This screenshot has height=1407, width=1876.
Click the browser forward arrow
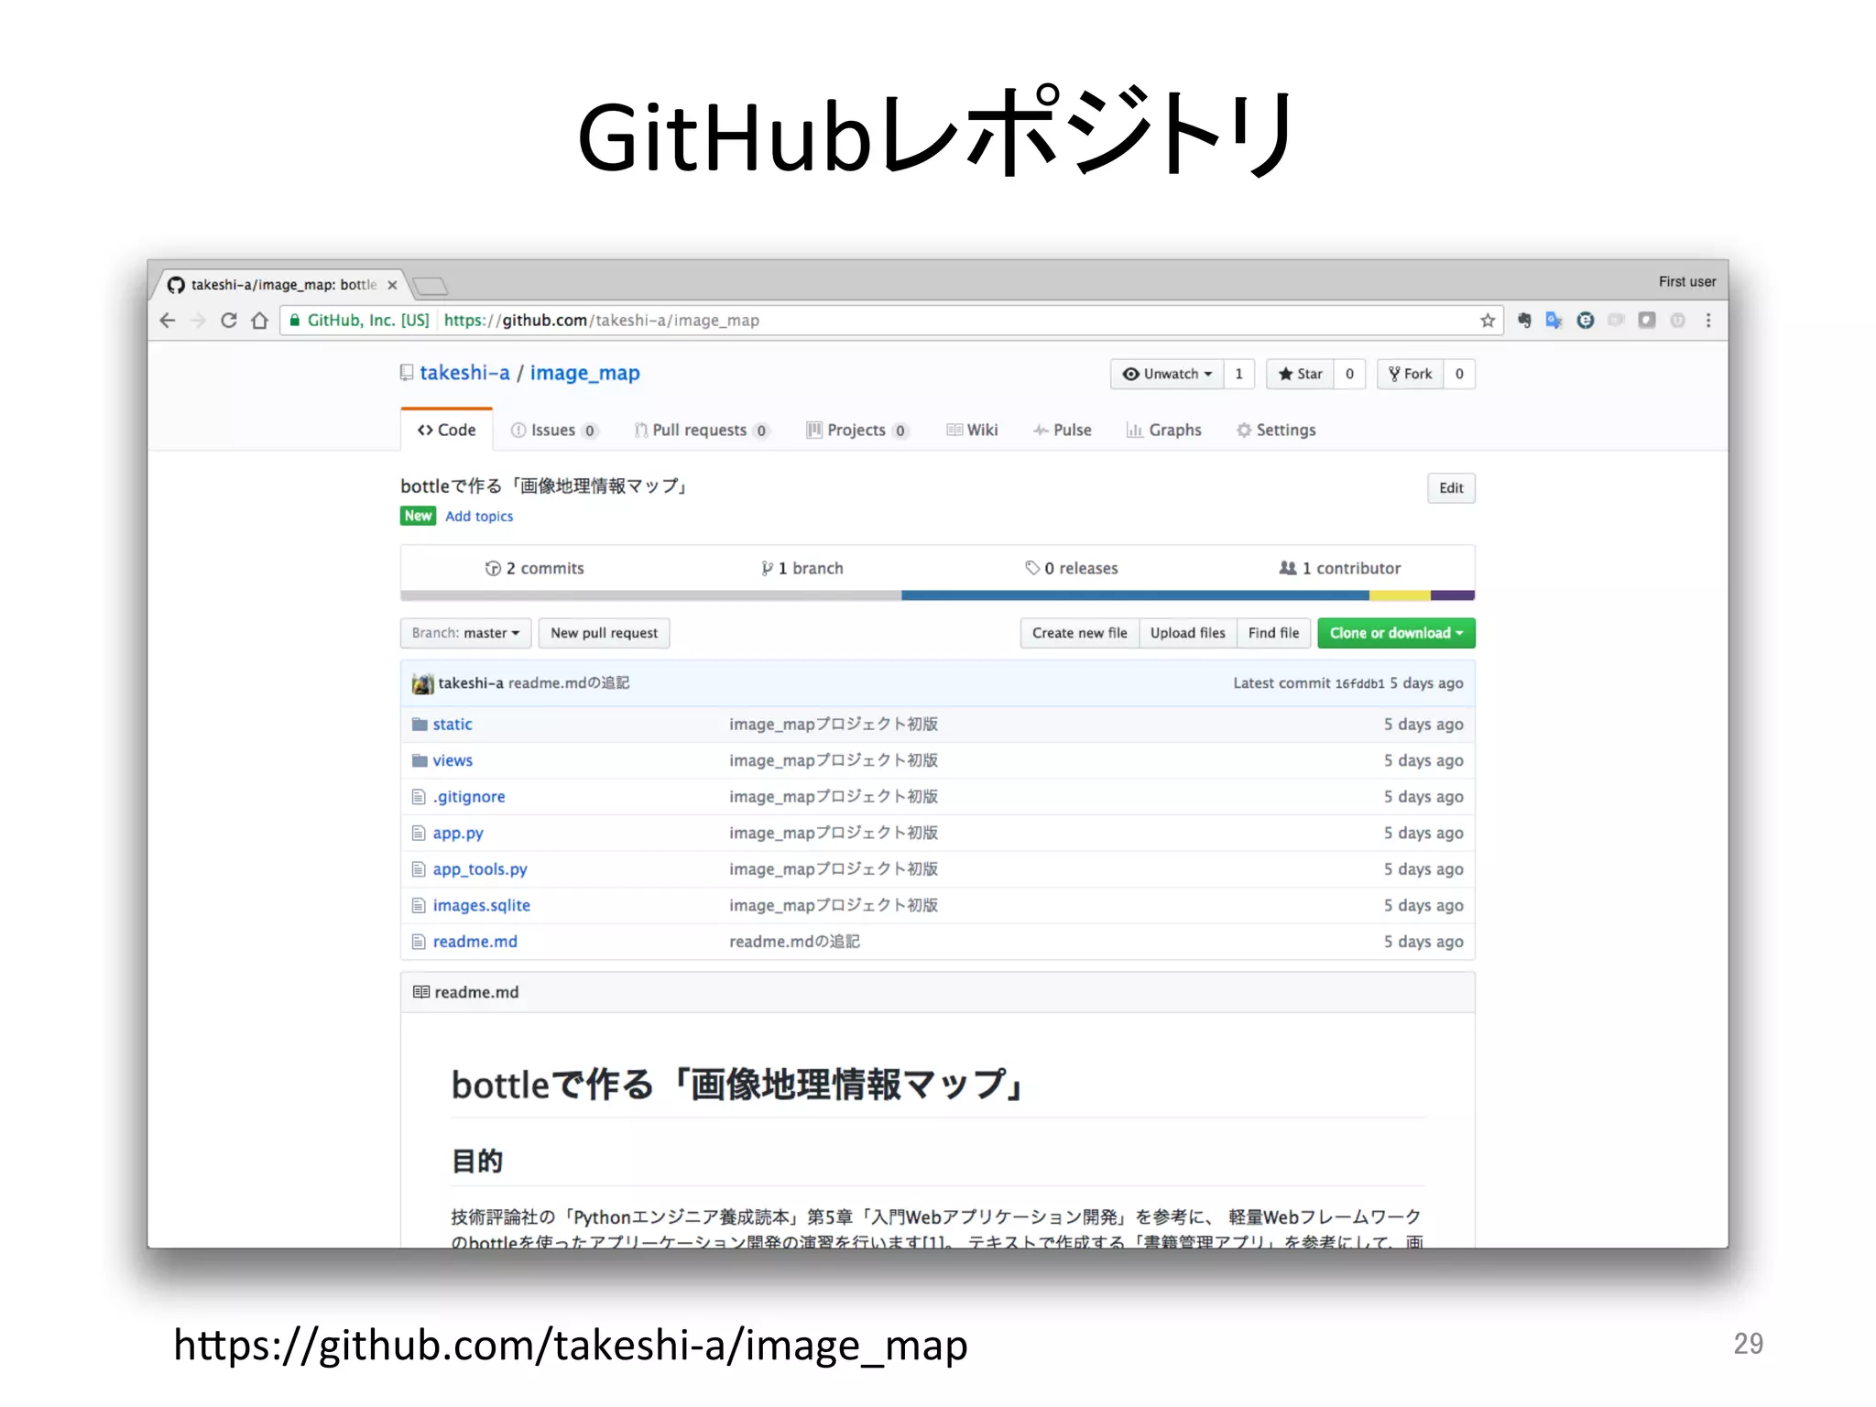[198, 321]
